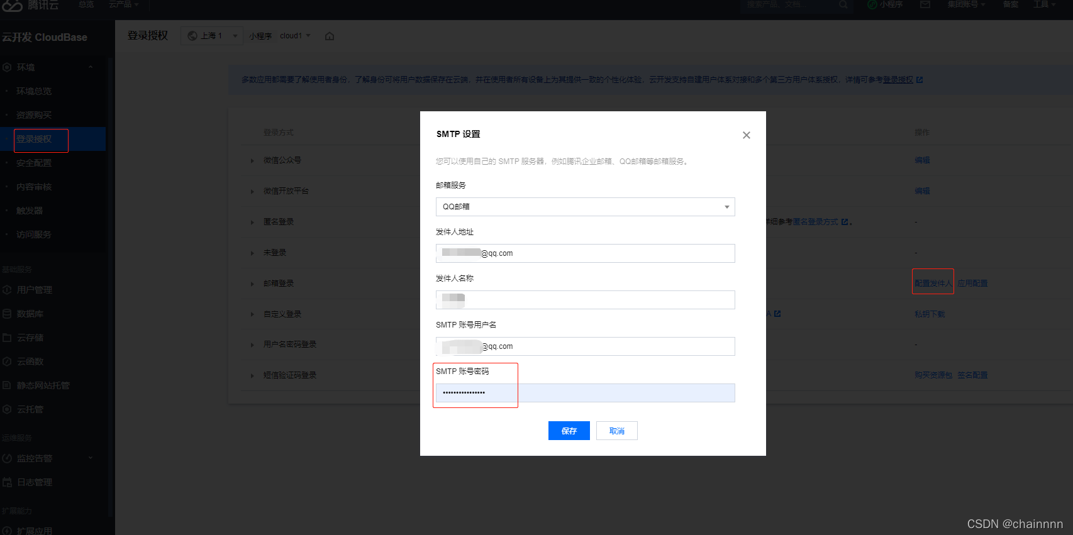This screenshot has width=1073, height=535.
Task: Click the 保存 button
Action: 569,431
